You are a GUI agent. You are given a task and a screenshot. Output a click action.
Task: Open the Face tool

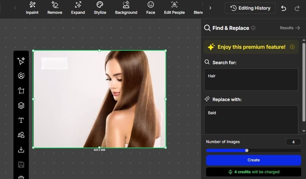150,8
